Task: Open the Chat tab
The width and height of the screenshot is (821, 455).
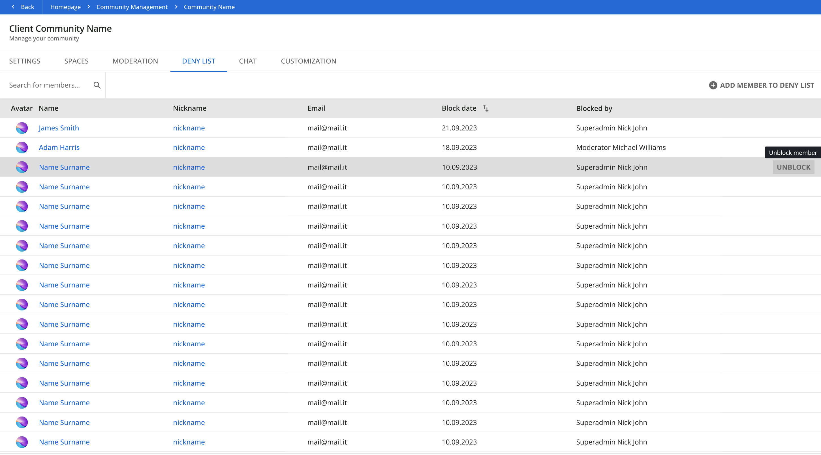Action: (248, 61)
